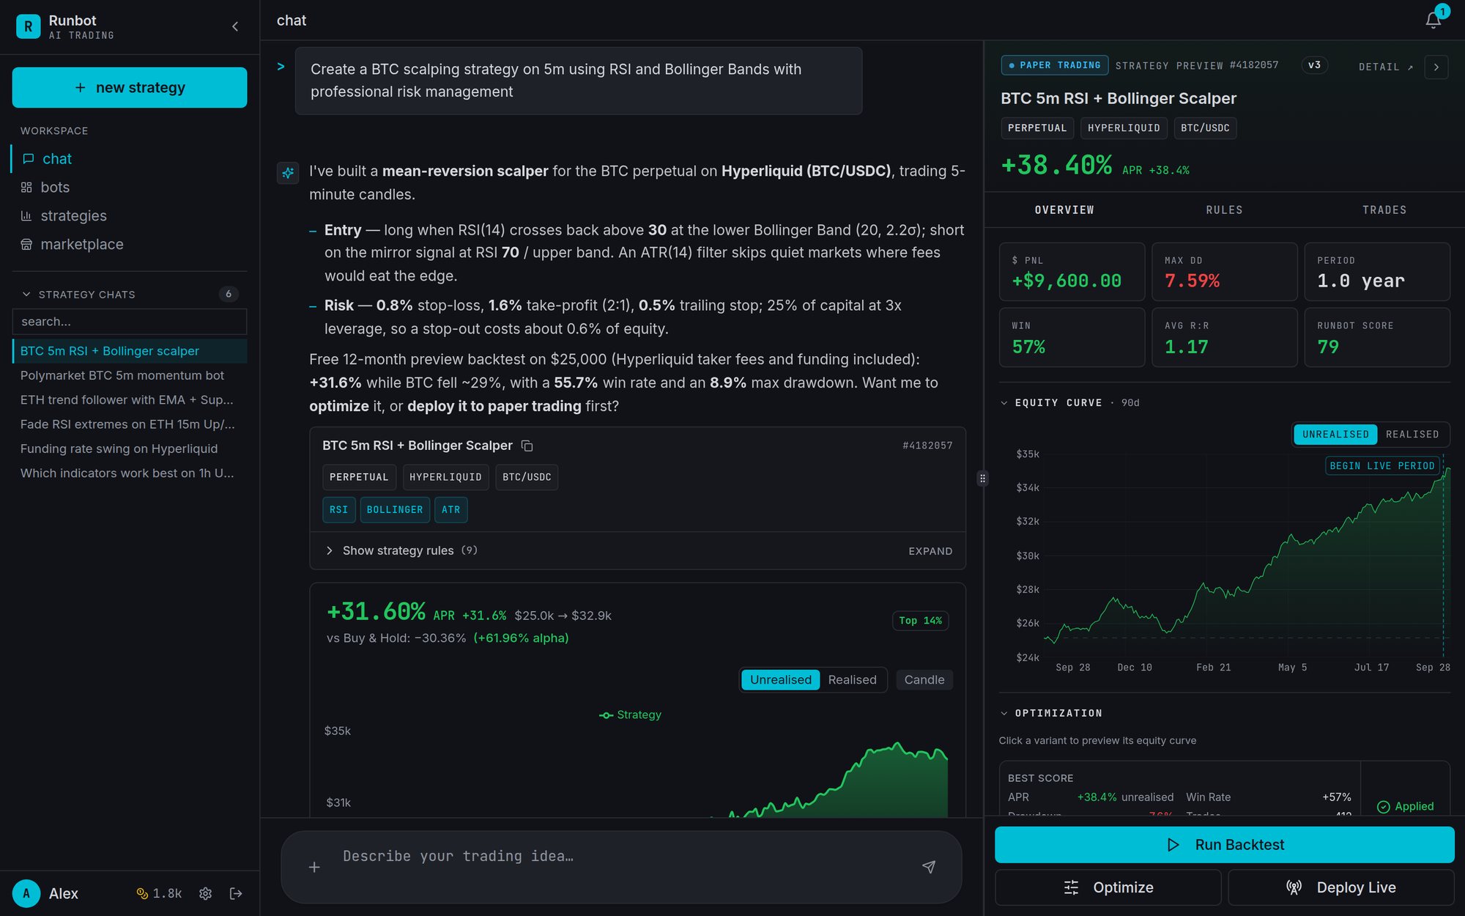Viewport: 1465px width, 916px height.
Task: Click Run Backtest
Action: [x=1225, y=845]
